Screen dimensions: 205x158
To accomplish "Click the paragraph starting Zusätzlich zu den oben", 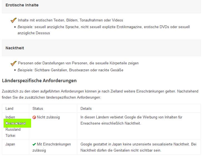I will tap(100, 94).
